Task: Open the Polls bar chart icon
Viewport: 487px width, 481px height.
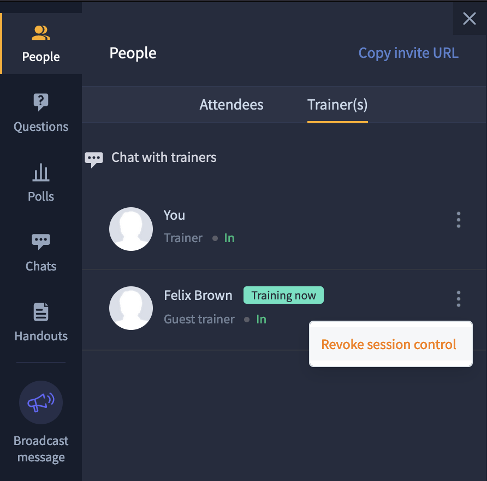Action: [41, 172]
